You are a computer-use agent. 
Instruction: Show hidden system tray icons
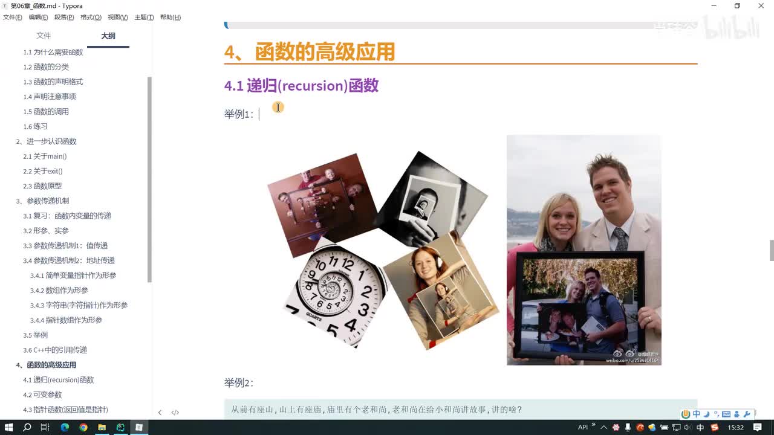[603, 427]
